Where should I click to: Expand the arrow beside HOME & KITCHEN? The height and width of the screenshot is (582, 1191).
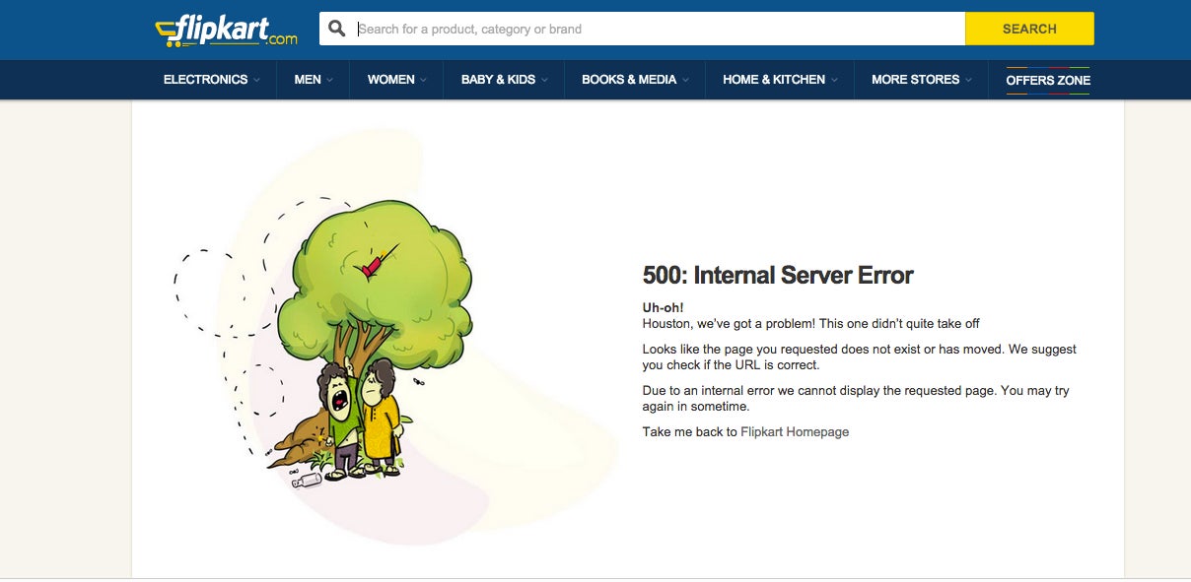(x=834, y=81)
